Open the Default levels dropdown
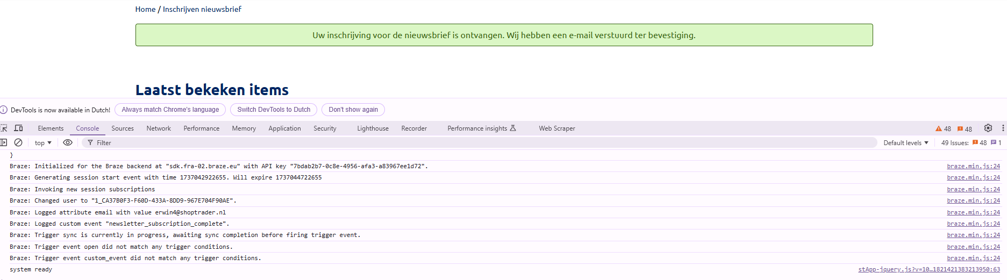The height and width of the screenshot is (280, 1007). point(906,143)
